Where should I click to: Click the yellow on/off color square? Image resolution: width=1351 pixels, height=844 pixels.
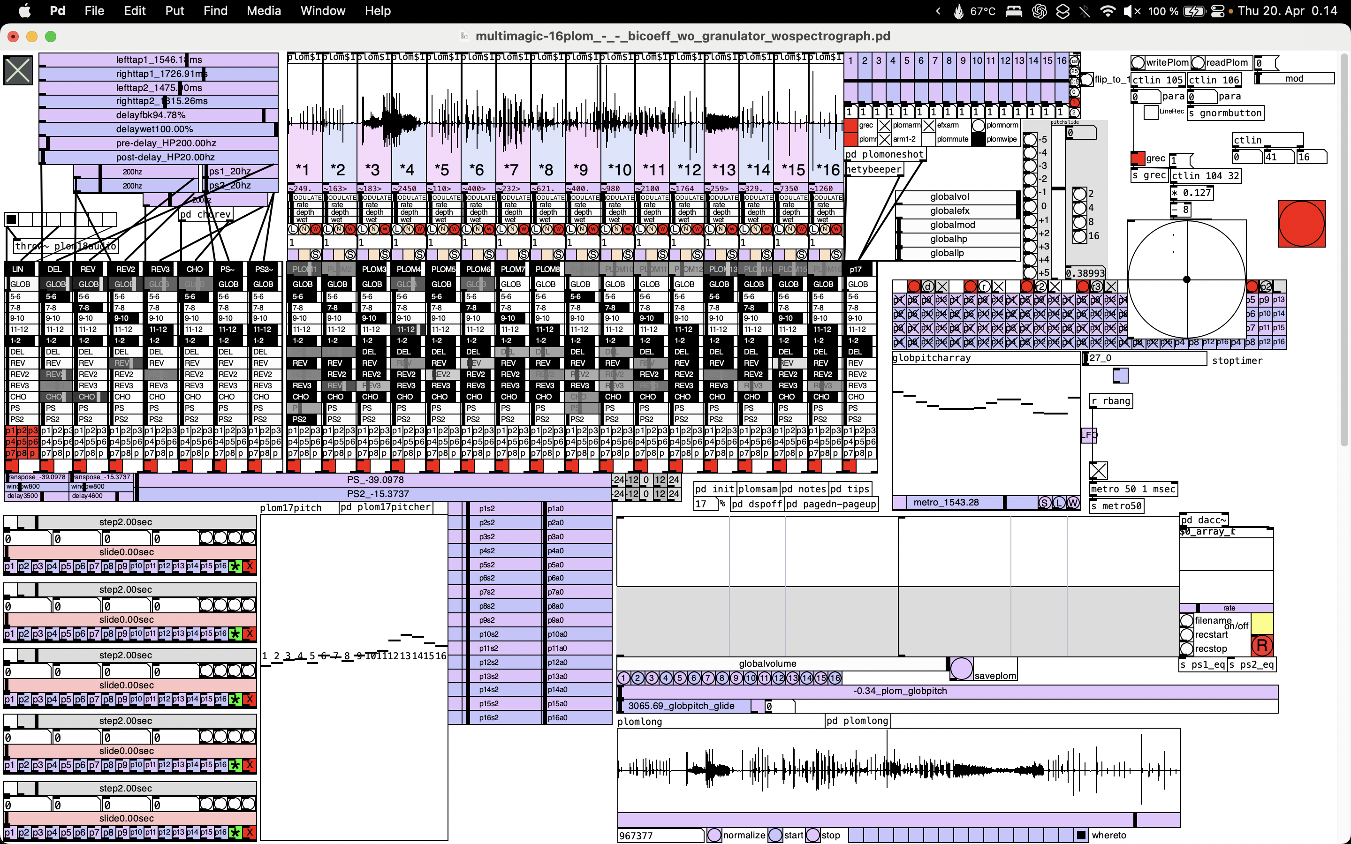pos(1262,623)
